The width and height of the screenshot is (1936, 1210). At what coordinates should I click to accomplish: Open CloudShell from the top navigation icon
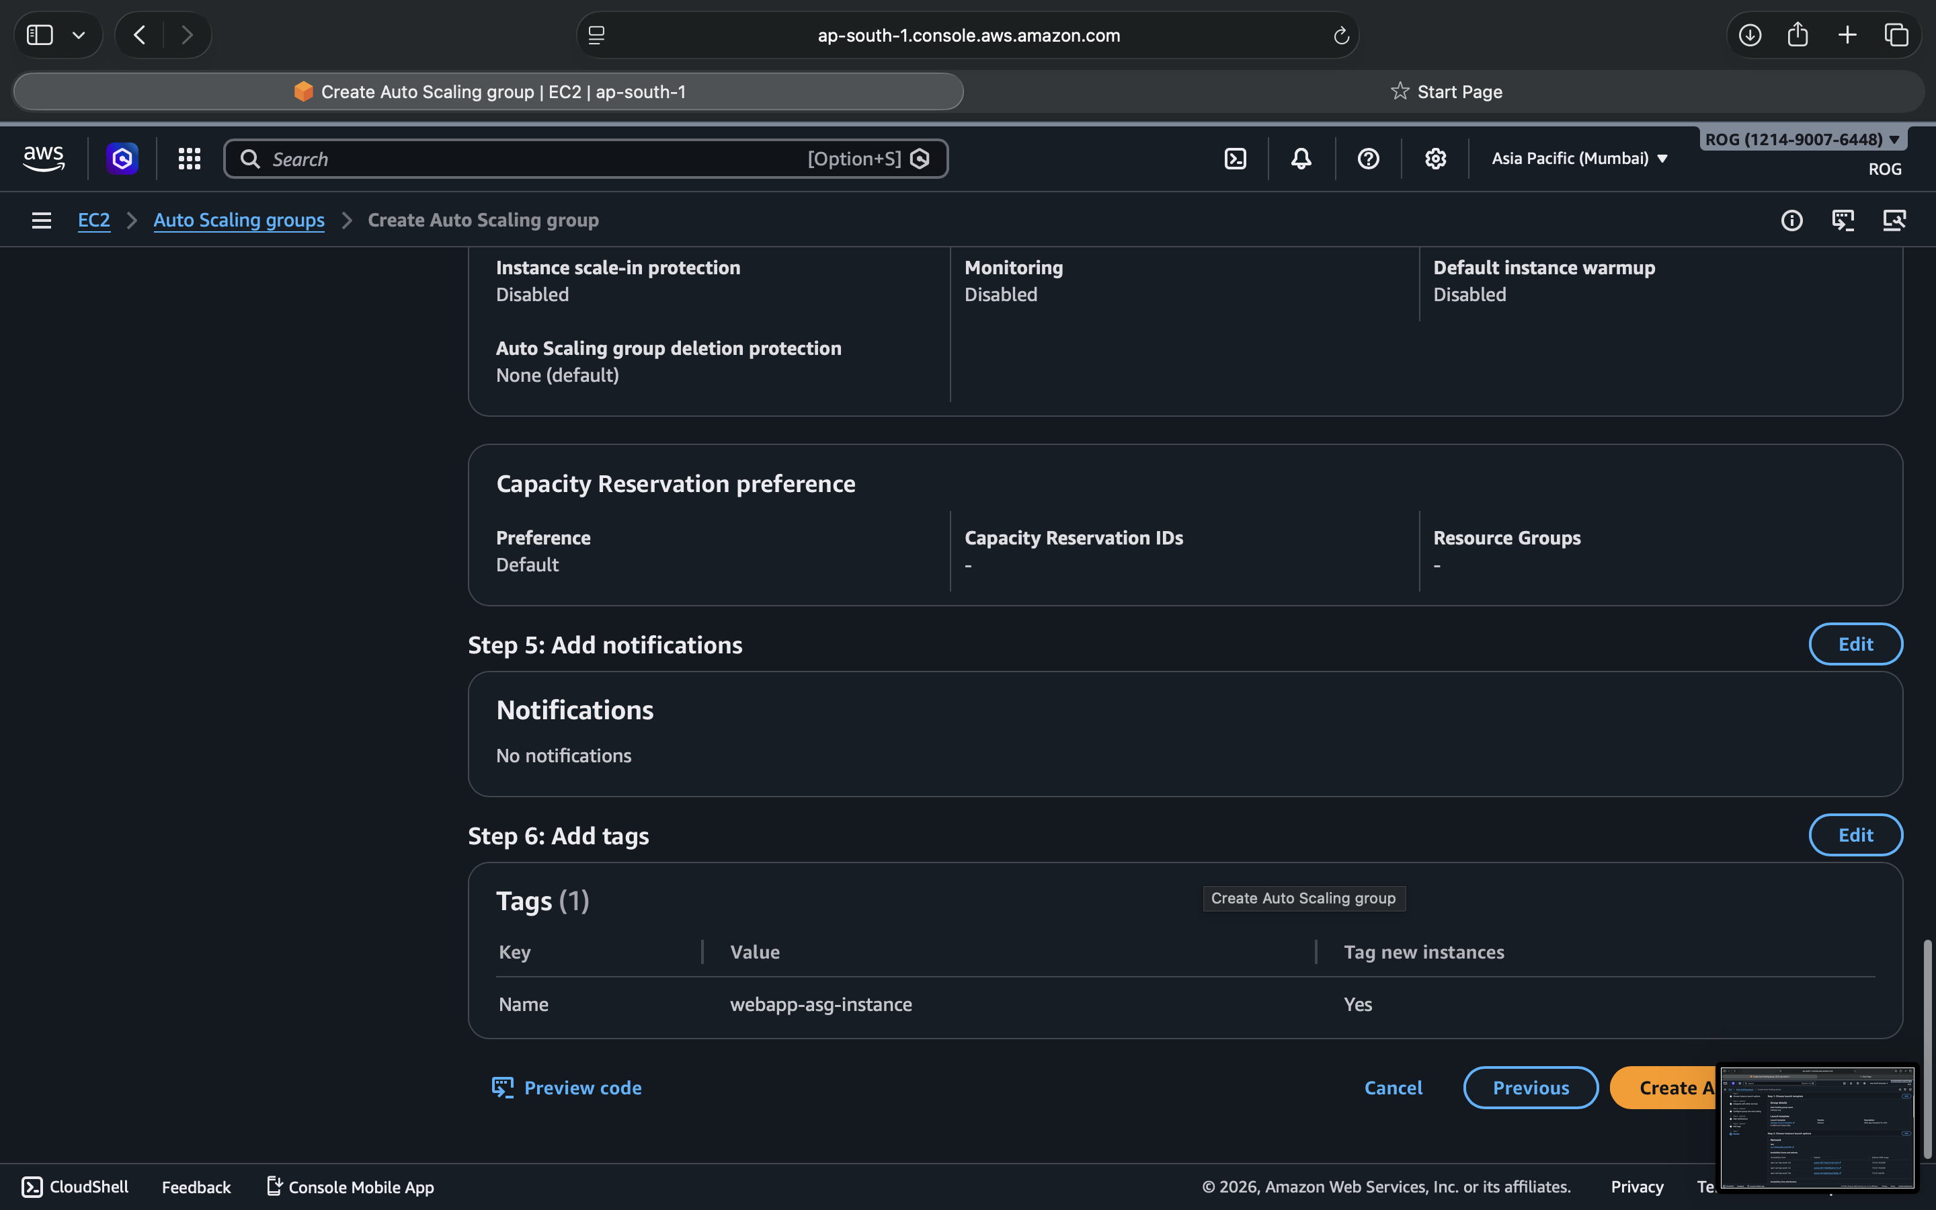(x=1235, y=159)
